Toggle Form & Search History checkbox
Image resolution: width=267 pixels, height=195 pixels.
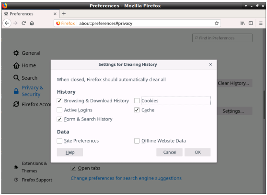[x=59, y=119]
